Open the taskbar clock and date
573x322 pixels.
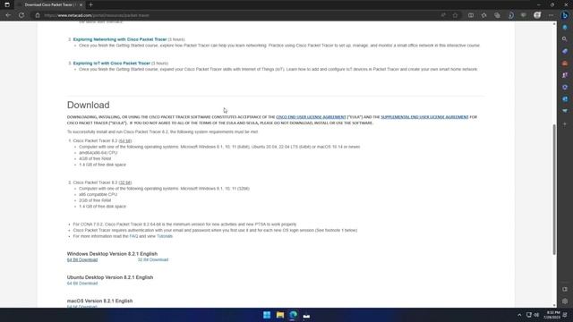pyautogui.click(x=552, y=315)
